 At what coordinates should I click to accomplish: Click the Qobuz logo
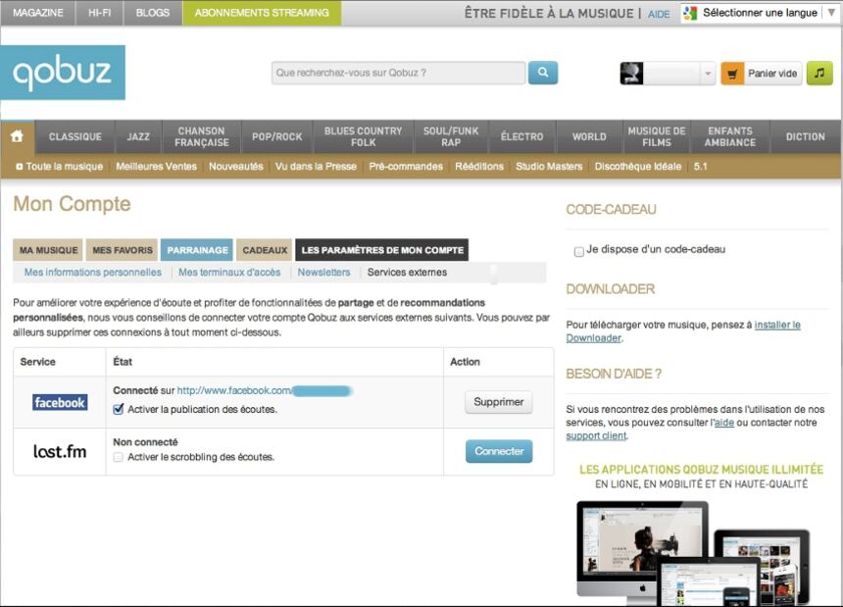[63, 73]
